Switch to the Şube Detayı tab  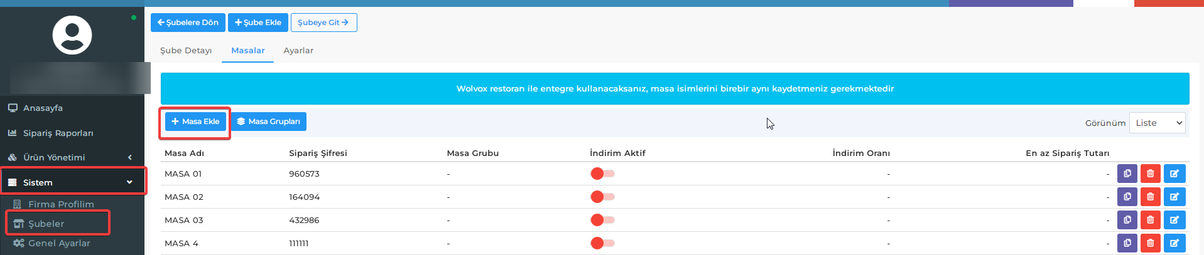186,50
